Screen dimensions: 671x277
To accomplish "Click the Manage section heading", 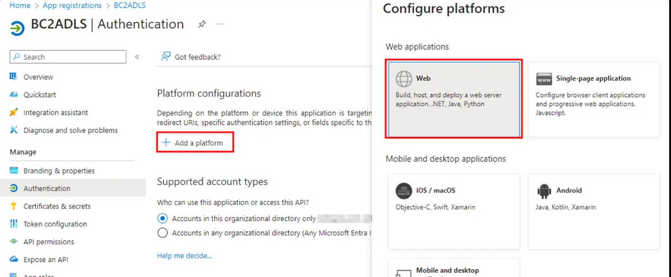I will (23, 152).
